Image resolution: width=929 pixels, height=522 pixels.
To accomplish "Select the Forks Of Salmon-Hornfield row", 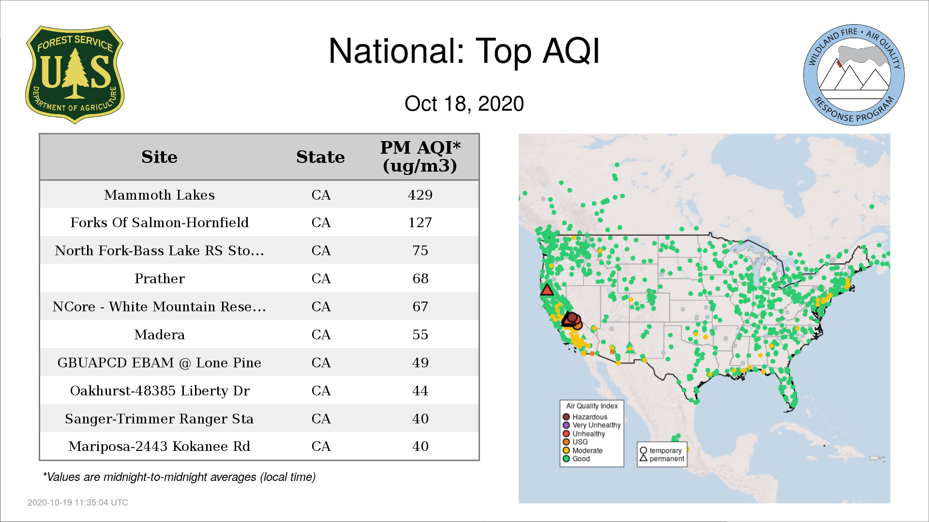I will tap(259, 222).
